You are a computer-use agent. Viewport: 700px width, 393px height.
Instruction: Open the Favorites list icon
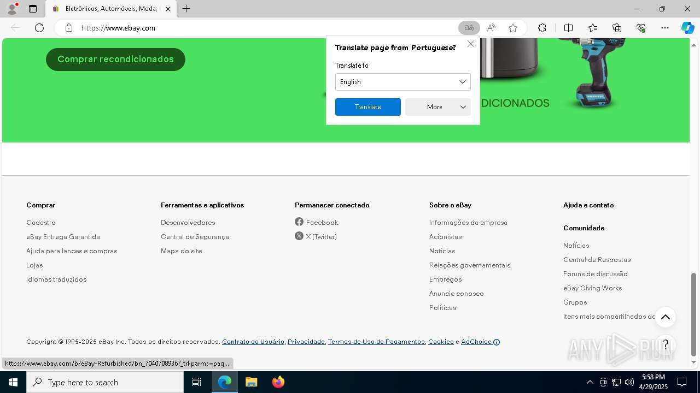click(x=593, y=28)
